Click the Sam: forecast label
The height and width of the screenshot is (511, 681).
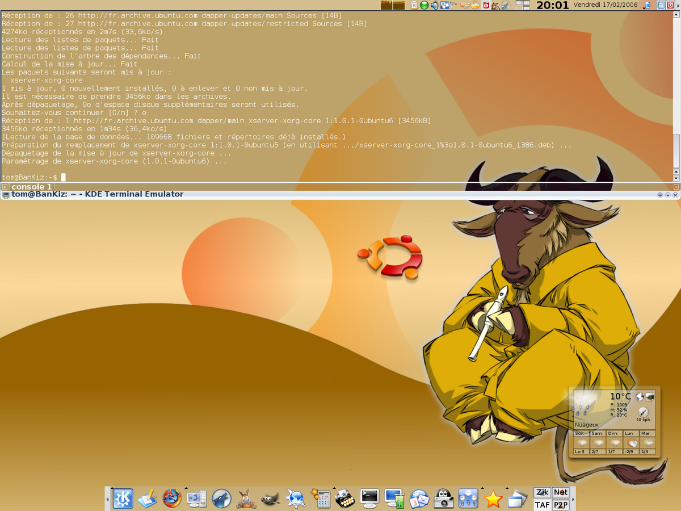(x=597, y=433)
